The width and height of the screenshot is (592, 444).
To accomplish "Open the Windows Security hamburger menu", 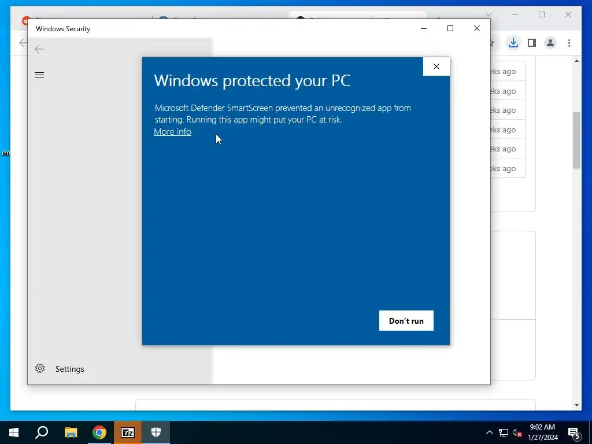I will coord(39,75).
